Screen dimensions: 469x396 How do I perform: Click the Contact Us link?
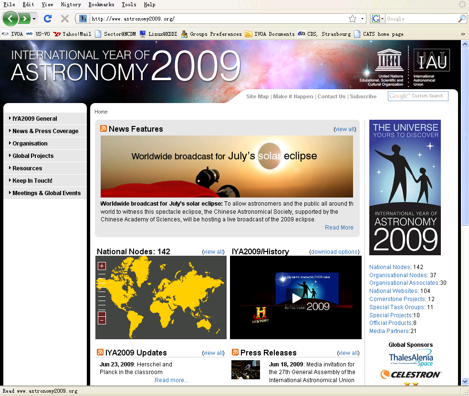coord(331,96)
